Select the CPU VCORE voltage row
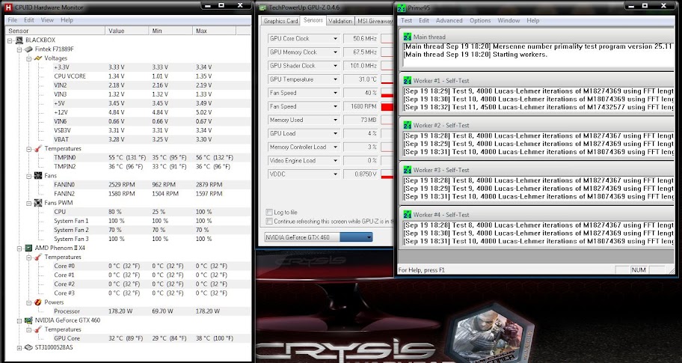This screenshot has width=682, height=363. pos(71,76)
